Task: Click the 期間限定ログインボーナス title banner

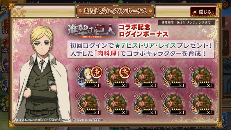Action: click(115, 11)
